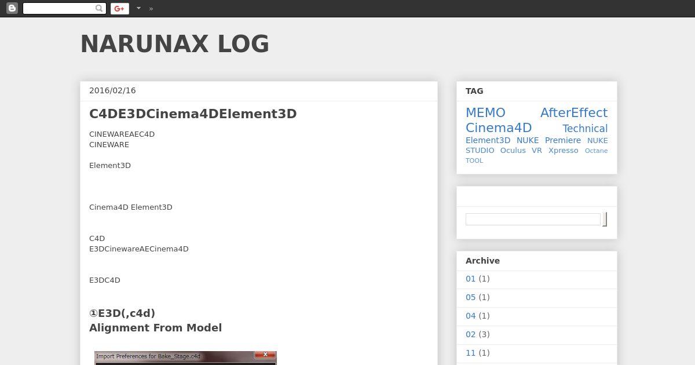Screen dimensions: 695x365
Task: Focus the sidebar blog search field
Action: pyautogui.click(x=533, y=219)
